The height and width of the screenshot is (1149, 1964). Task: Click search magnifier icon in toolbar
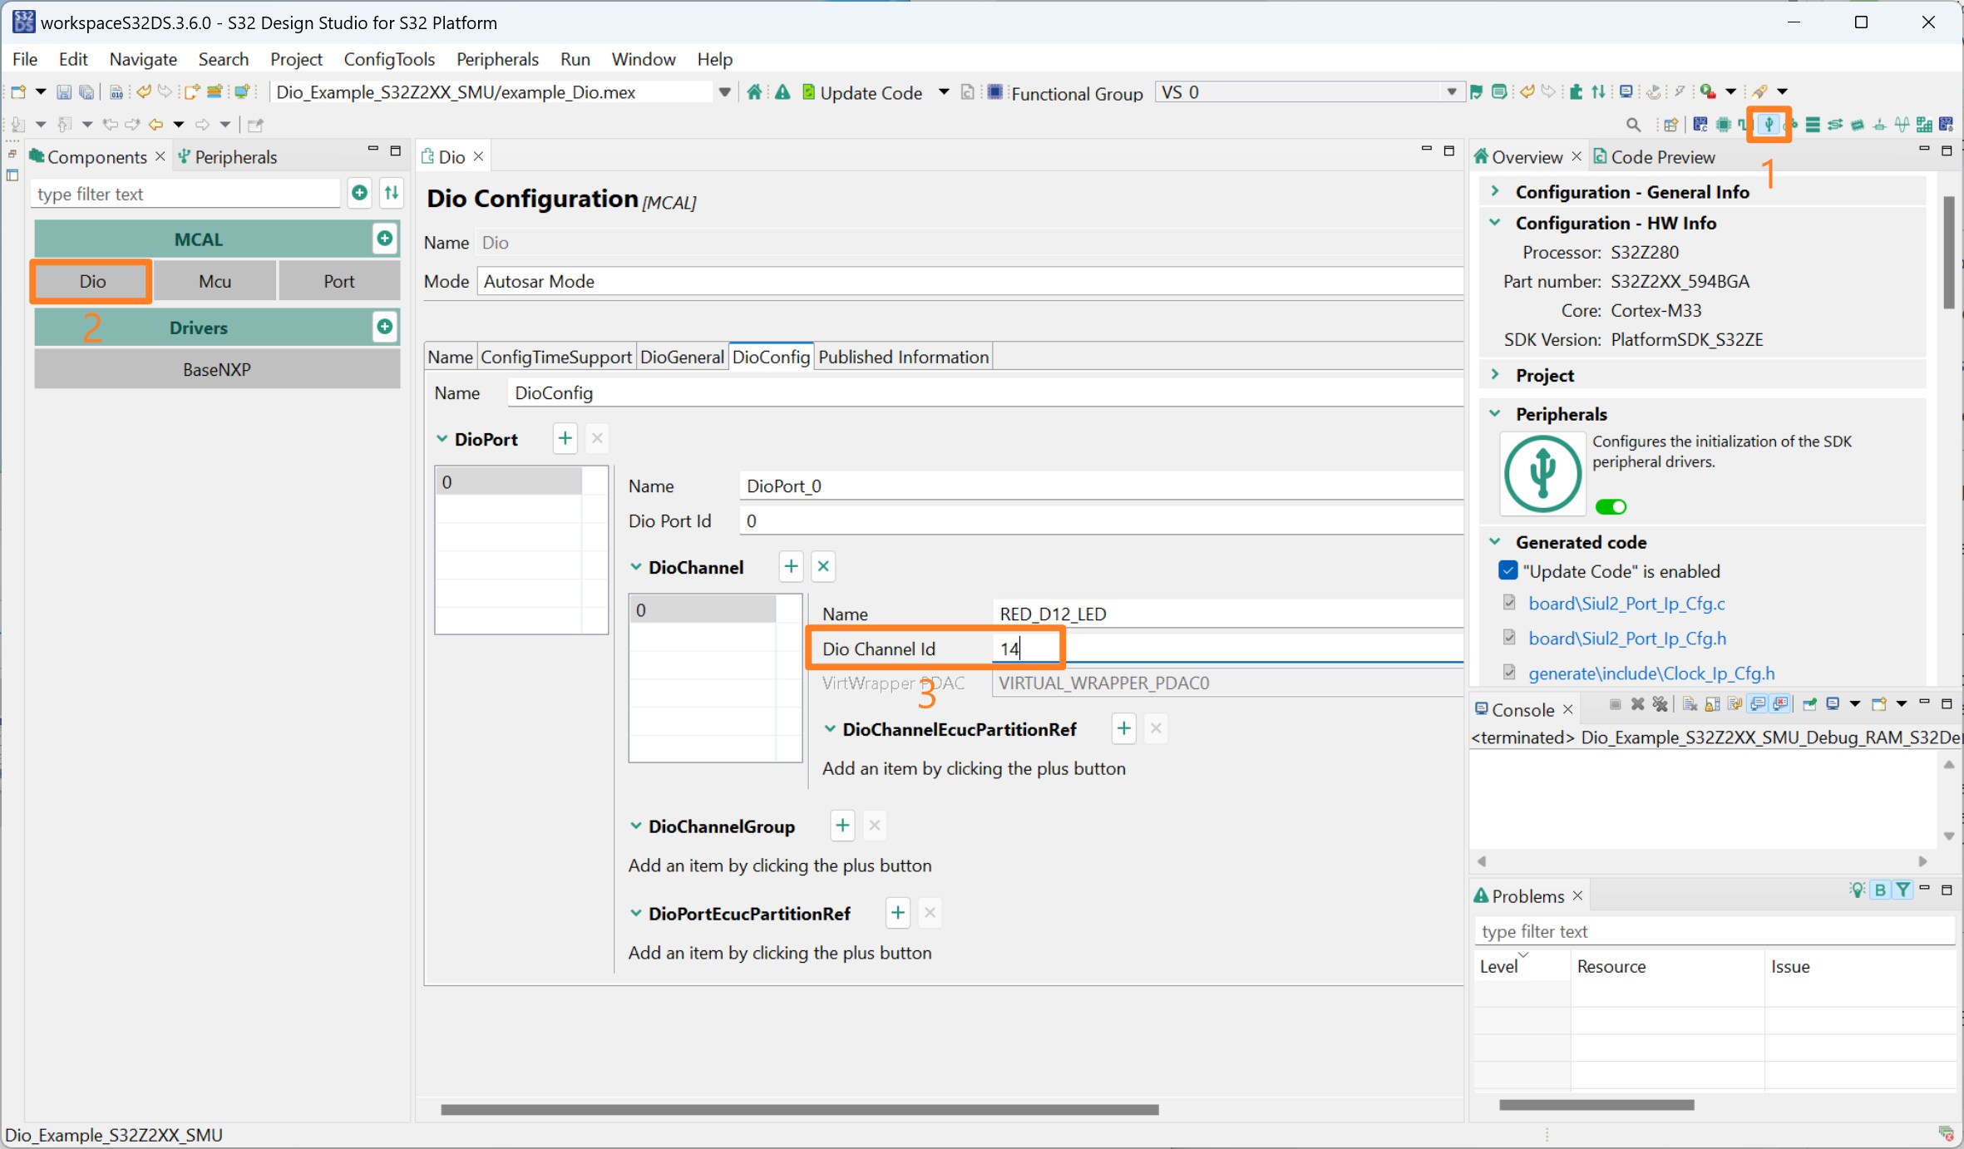coord(1633,125)
